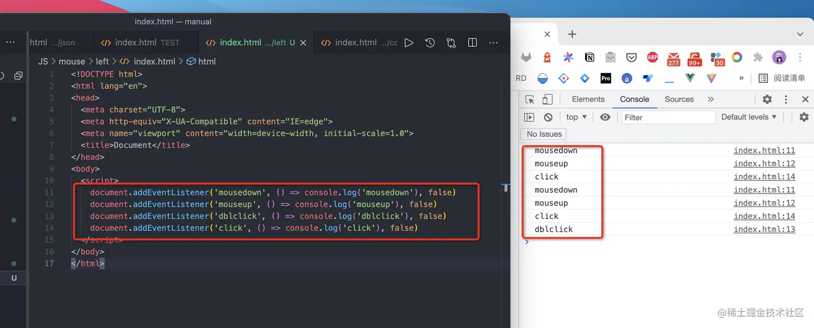Open index.html:11 link beside first mousedown
Image resolution: width=814 pixels, height=328 pixels.
tap(764, 151)
